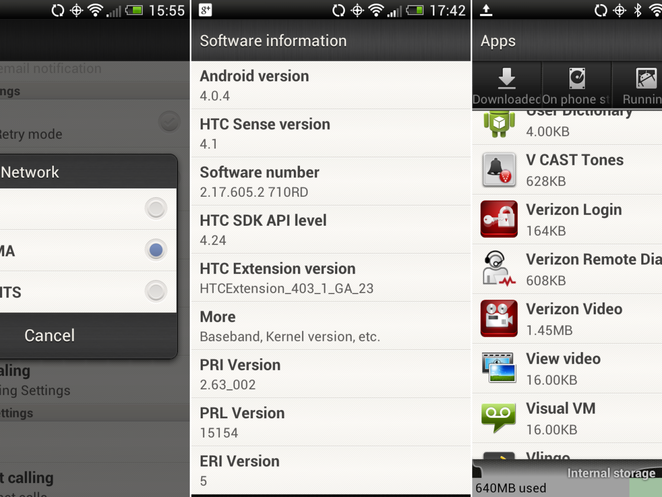Tap the Google+ notification icon

[x=205, y=10]
